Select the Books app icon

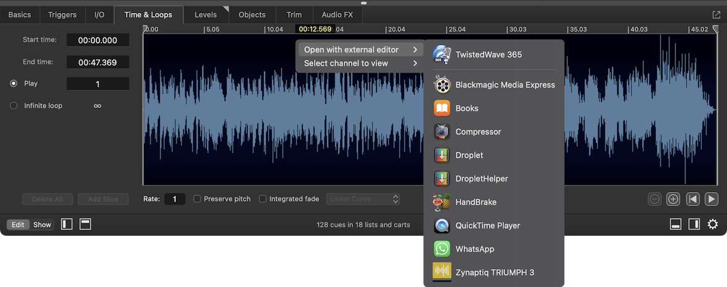coord(443,109)
